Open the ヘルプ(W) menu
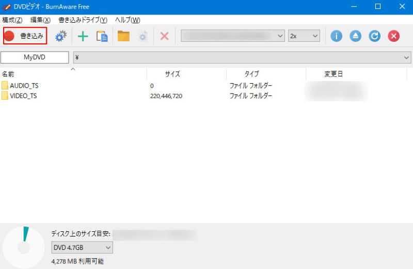This screenshot has width=413, height=269. tap(128, 20)
